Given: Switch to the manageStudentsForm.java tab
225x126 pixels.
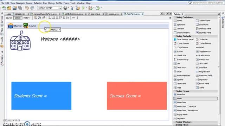Looking at the screenshot, I should point(45,14).
